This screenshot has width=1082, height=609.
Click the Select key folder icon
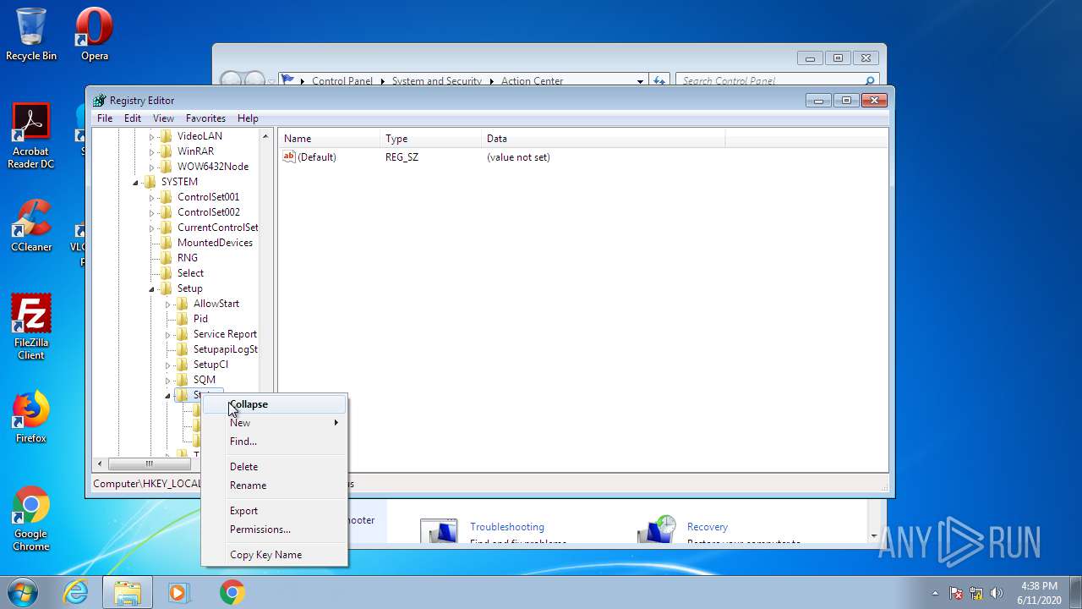tap(167, 273)
